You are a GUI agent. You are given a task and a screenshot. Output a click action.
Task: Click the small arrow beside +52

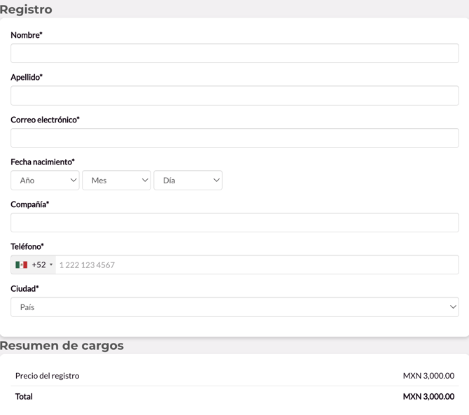pyautogui.click(x=51, y=265)
